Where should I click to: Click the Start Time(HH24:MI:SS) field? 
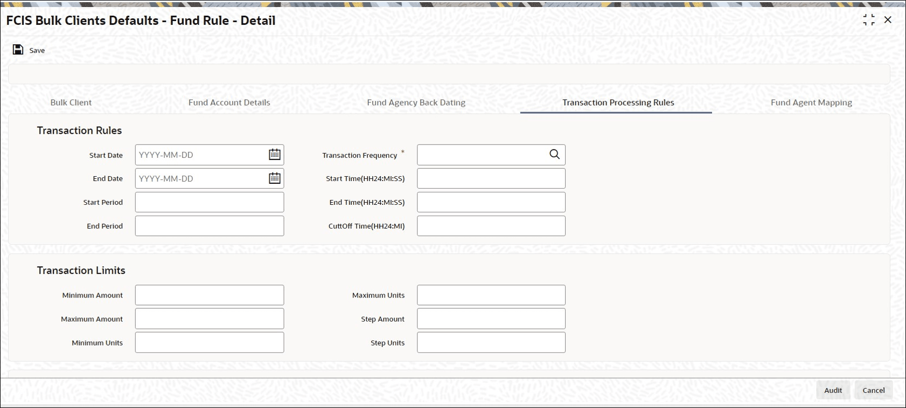(x=491, y=178)
